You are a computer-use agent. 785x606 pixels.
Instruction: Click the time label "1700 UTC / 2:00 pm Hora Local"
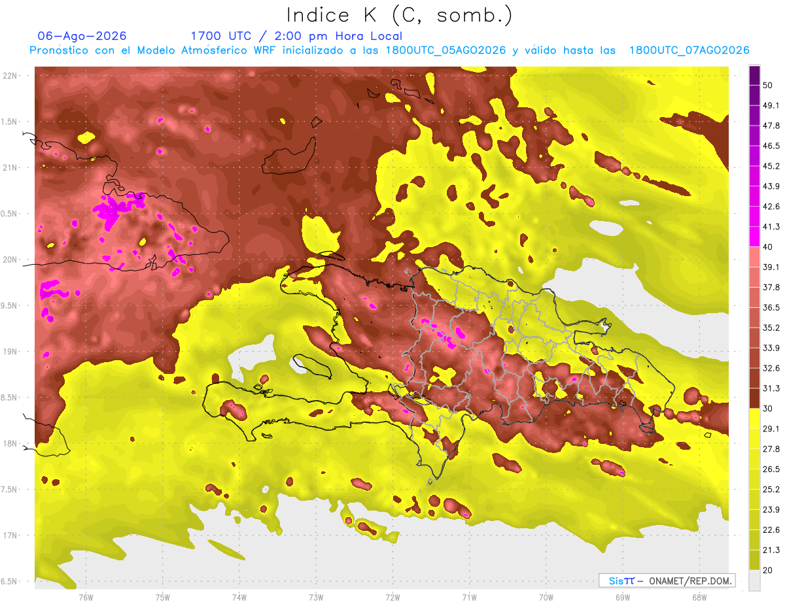coord(296,36)
